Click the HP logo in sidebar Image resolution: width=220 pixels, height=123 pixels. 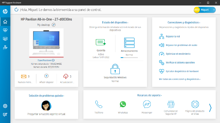pos(5,11)
